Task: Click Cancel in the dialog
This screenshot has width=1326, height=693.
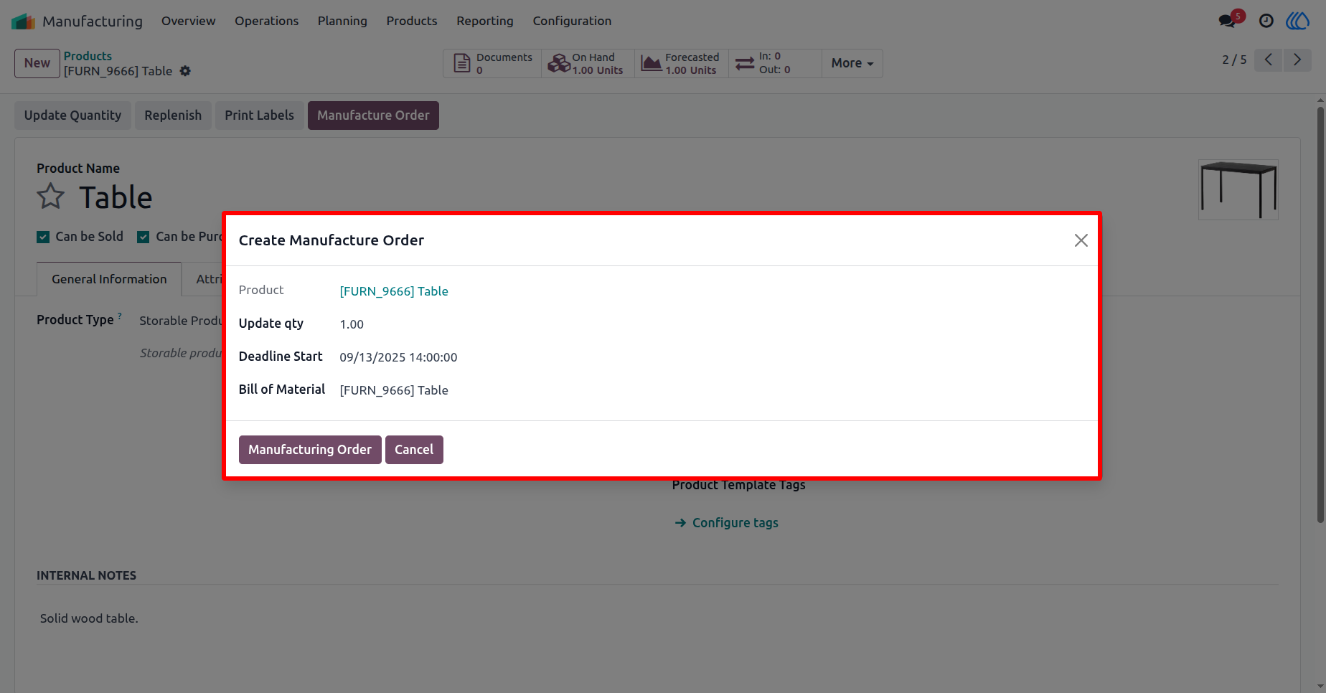Action: pos(414,450)
